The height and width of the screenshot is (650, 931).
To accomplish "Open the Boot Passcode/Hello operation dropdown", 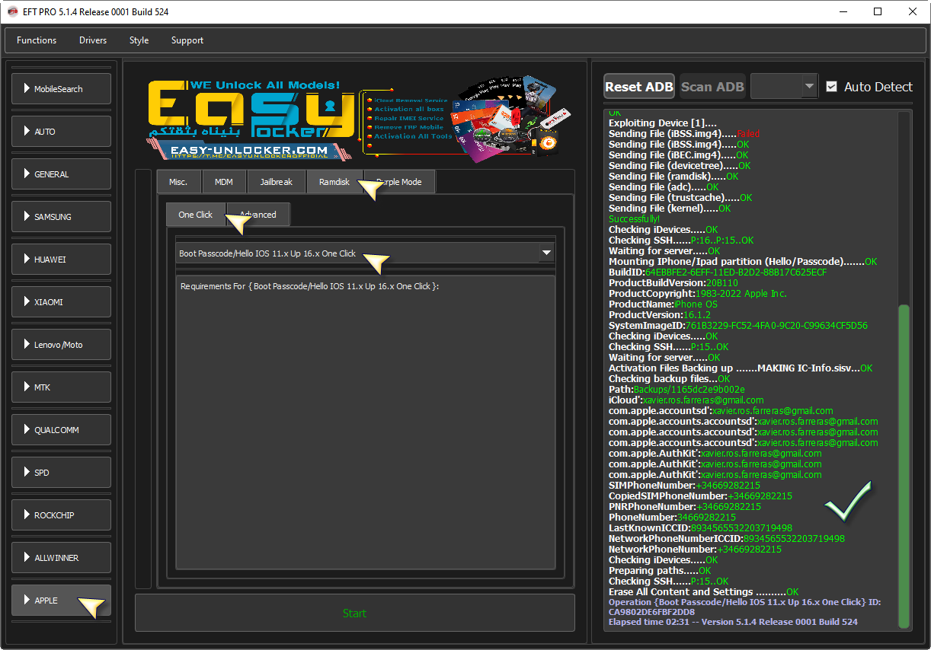I will (365, 253).
